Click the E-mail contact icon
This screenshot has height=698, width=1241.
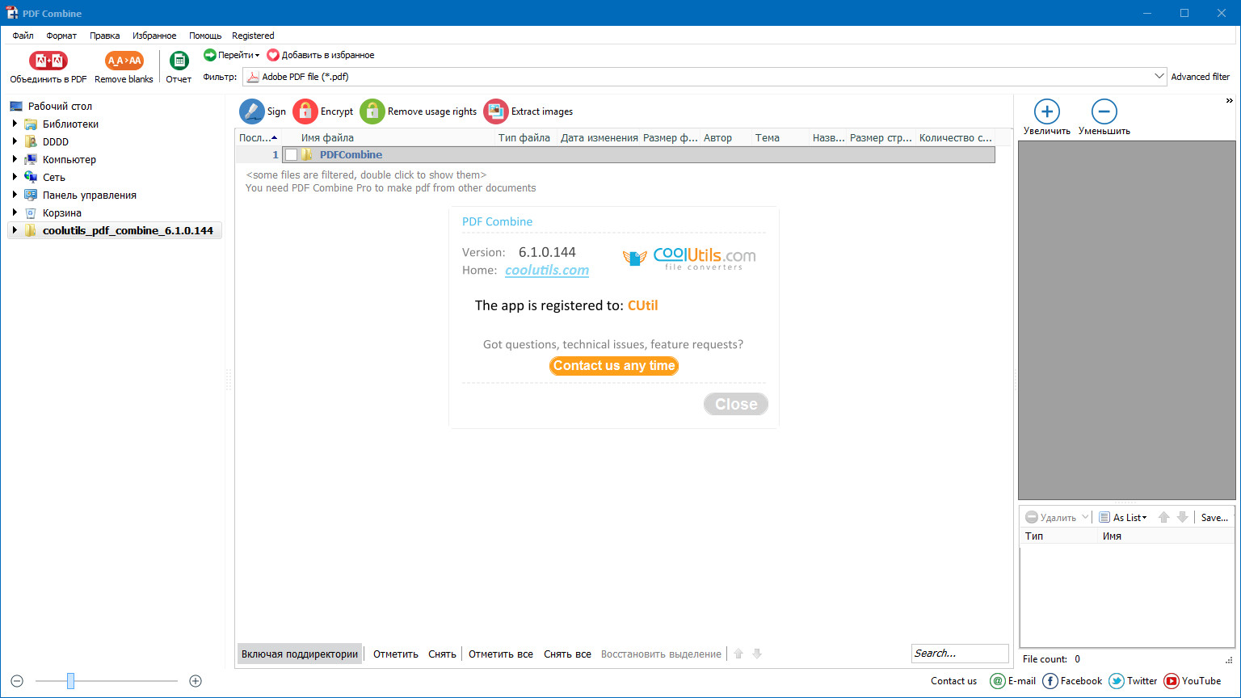coord(998,681)
